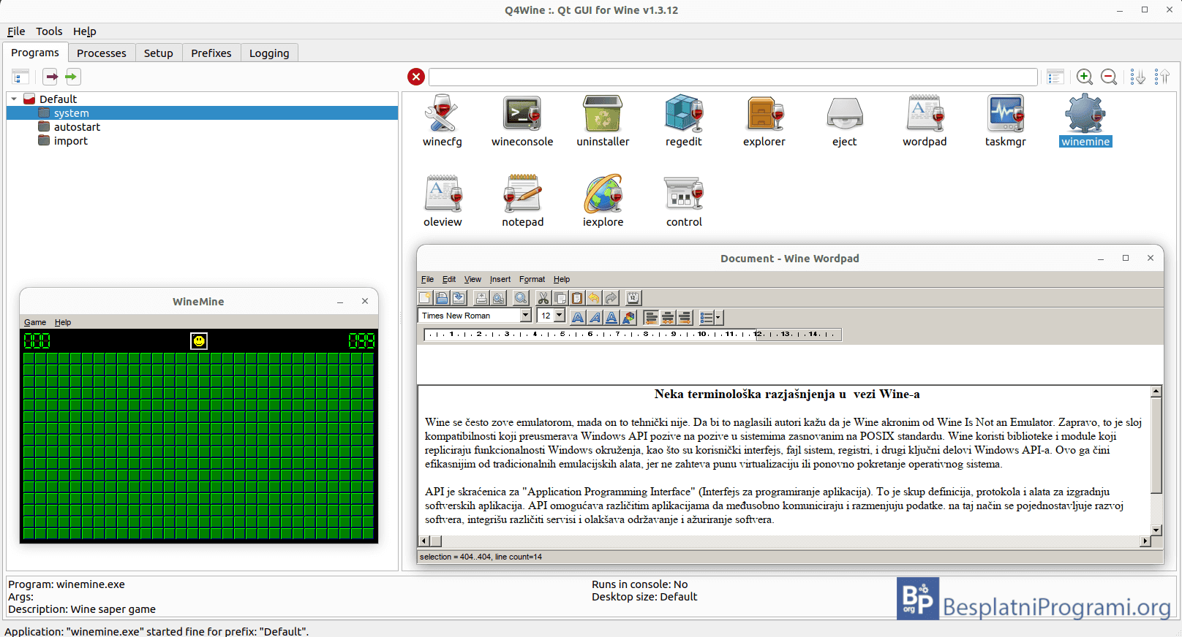The image size is (1182, 637).
Task: Align text right in Wordpad
Action: coord(685,317)
